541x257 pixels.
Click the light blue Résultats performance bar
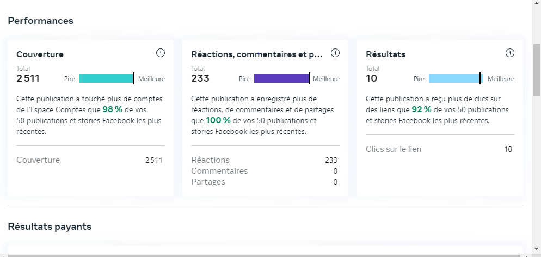(455, 78)
